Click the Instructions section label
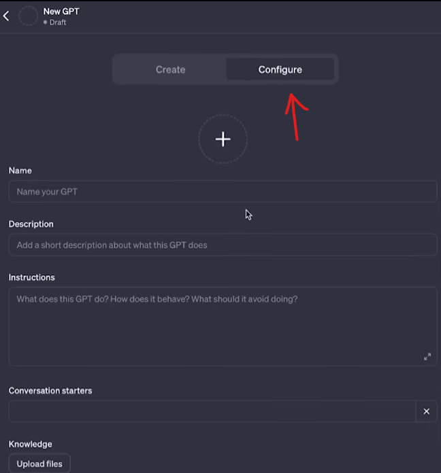The image size is (441, 473). tap(31, 277)
